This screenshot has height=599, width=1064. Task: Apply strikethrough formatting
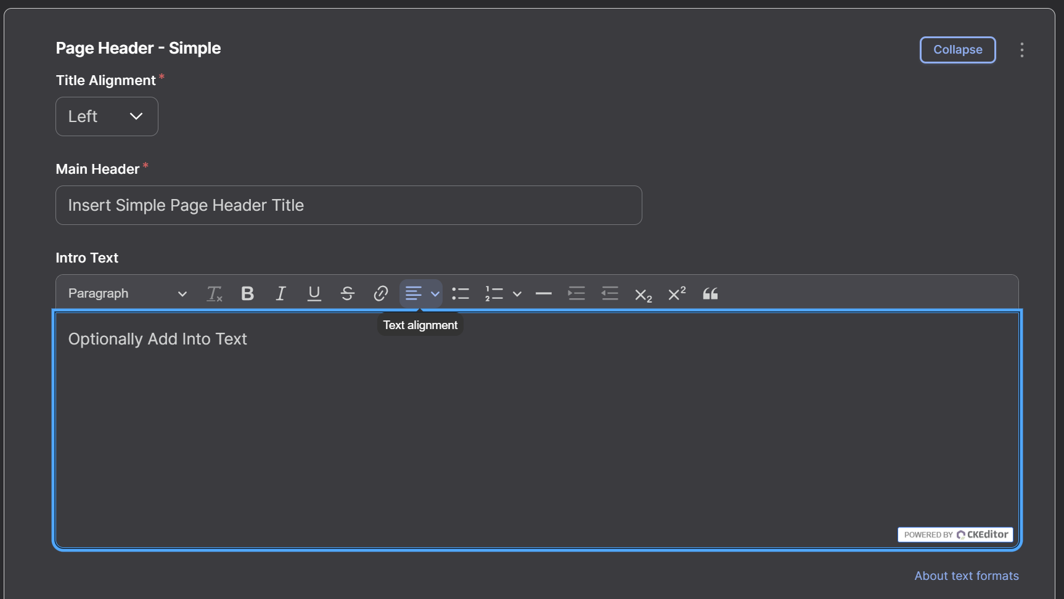tap(347, 294)
